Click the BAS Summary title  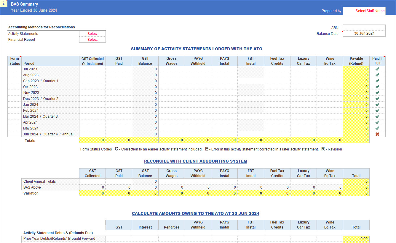click(x=24, y=4)
